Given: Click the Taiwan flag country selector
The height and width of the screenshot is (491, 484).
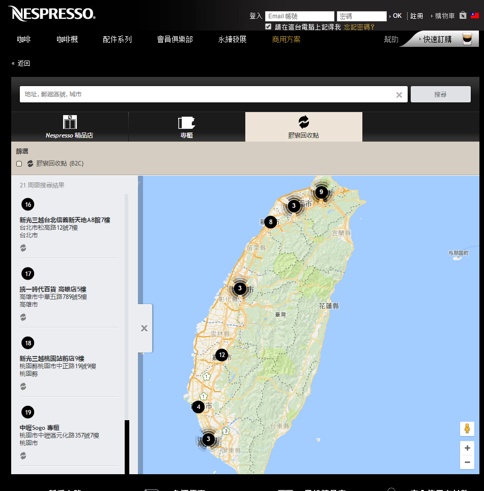Looking at the screenshot, I should click(x=475, y=15).
